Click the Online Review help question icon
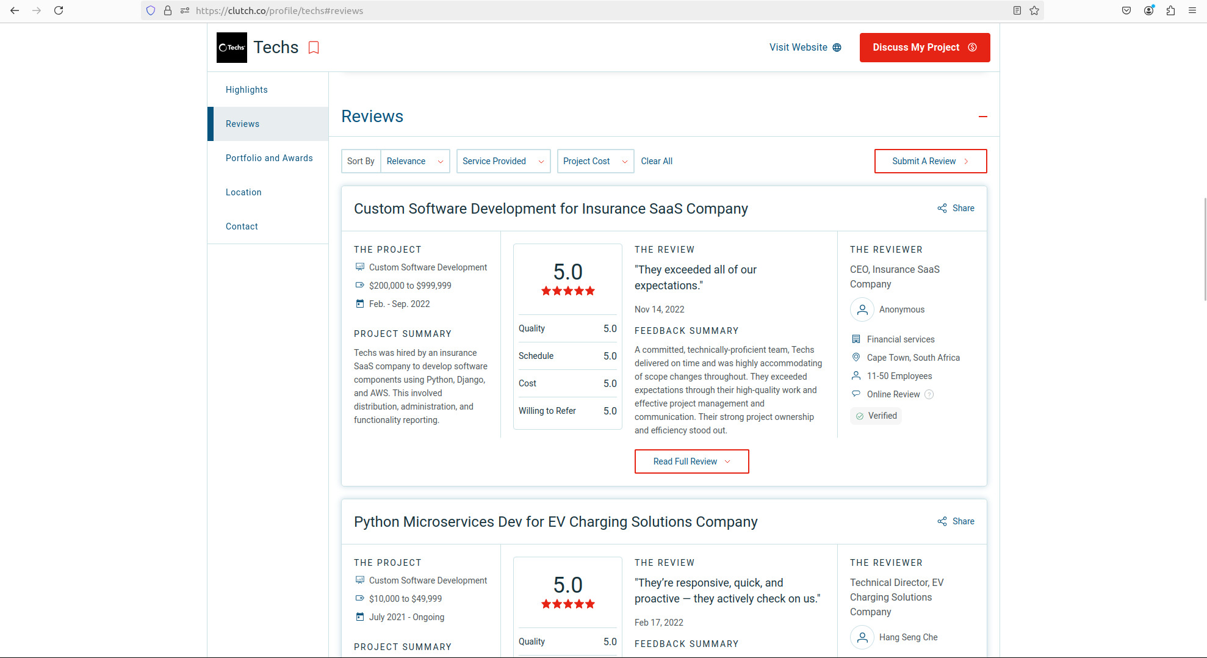Image resolution: width=1207 pixels, height=658 pixels. pyautogui.click(x=929, y=394)
